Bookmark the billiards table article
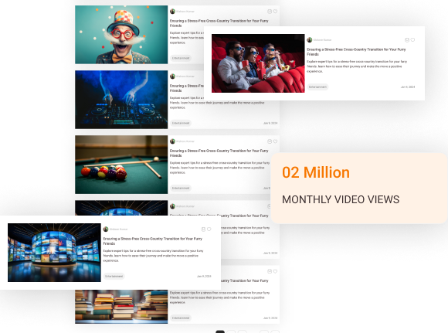448x333 pixels. tap(270, 141)
